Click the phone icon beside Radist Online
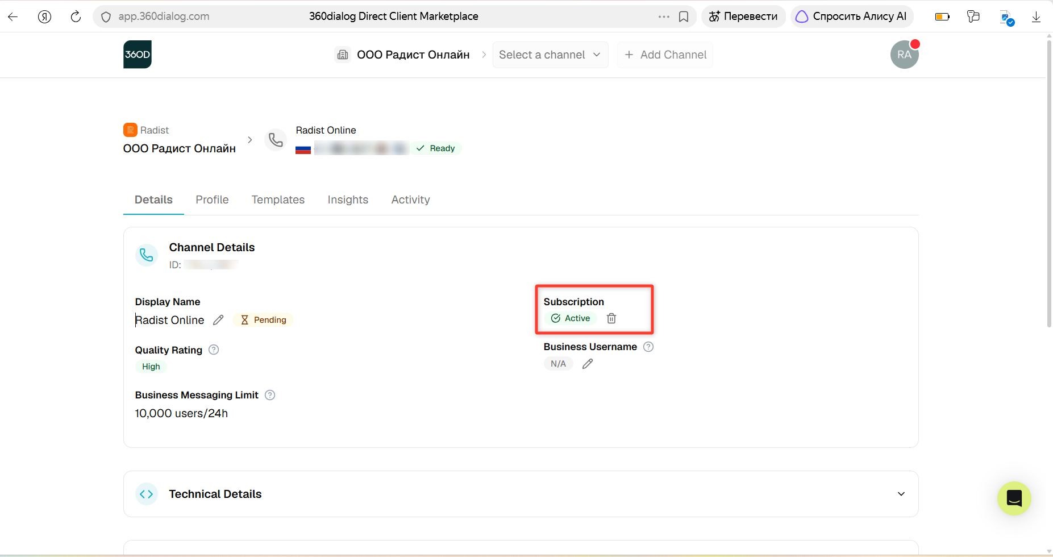The height and width of the screenshot is (557, 1053). (276, 140)
